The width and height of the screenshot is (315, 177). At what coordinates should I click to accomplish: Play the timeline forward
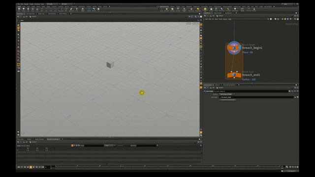click(34, 167)
